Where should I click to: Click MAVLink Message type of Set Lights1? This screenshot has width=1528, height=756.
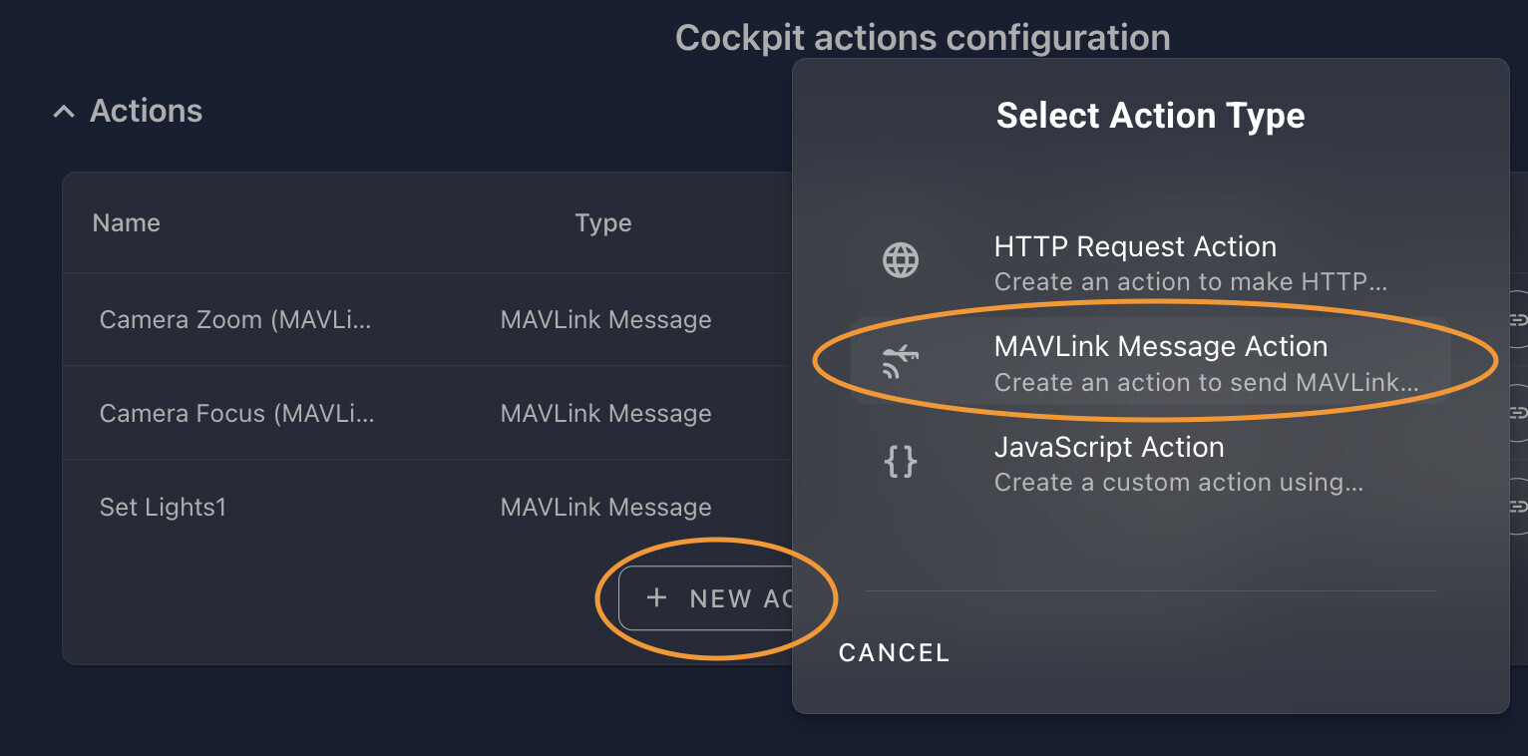click(x=605, y=508)
